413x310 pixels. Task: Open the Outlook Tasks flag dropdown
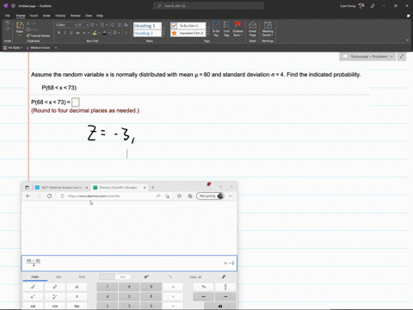tap(237, 28)
